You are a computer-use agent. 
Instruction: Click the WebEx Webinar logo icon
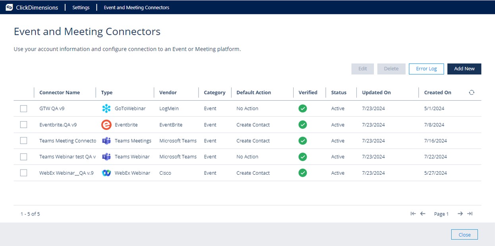(x=106, y=173)
